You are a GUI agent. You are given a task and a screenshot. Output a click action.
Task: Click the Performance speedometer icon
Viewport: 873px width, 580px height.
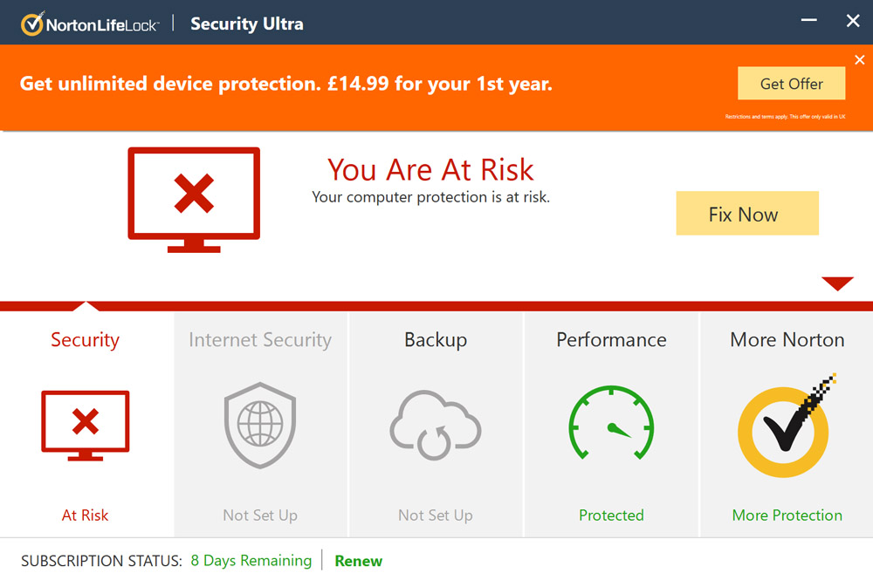click(x=611, y=423)
